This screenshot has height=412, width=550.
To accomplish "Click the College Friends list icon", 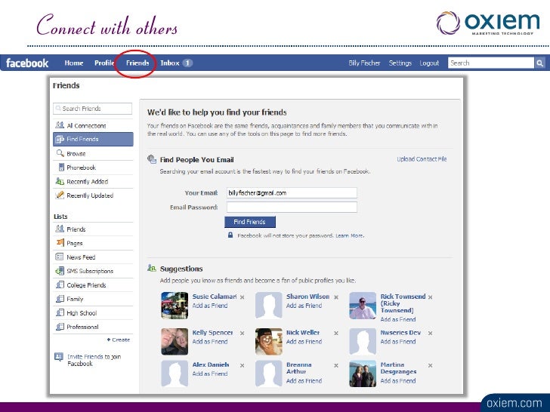I will (60, 284).
